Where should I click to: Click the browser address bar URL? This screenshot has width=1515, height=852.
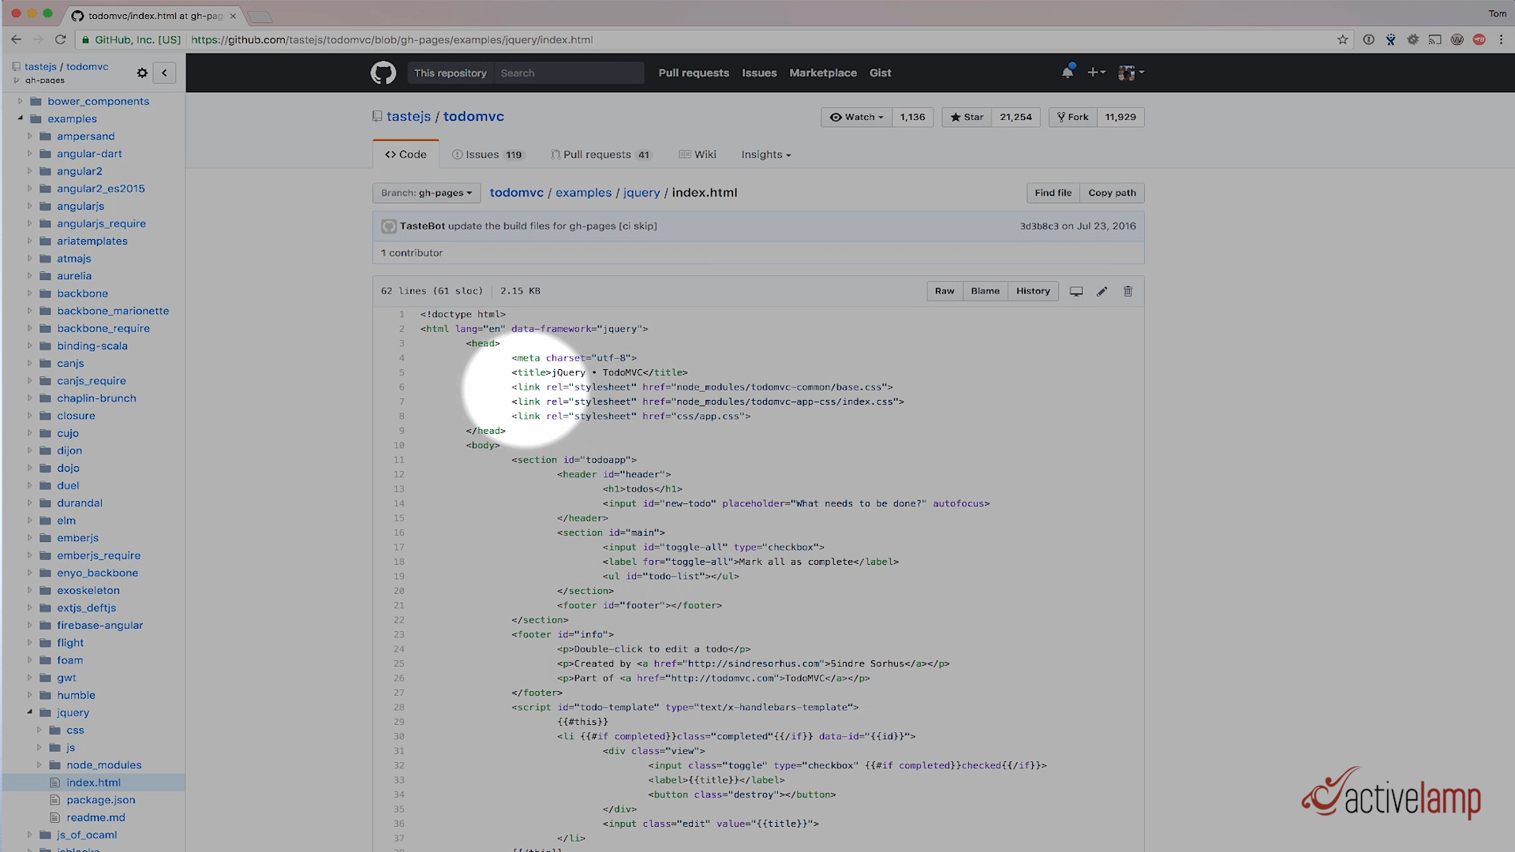click(x=392, y=39)
